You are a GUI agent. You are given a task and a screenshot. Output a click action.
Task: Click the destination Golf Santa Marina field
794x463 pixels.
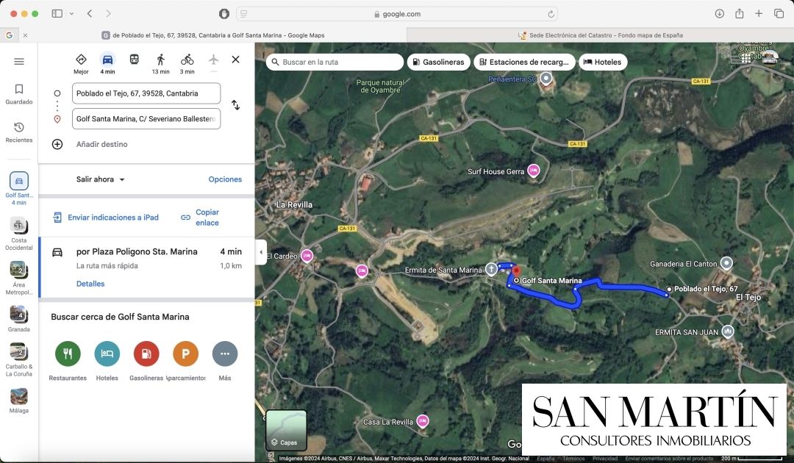coord(146,119)
